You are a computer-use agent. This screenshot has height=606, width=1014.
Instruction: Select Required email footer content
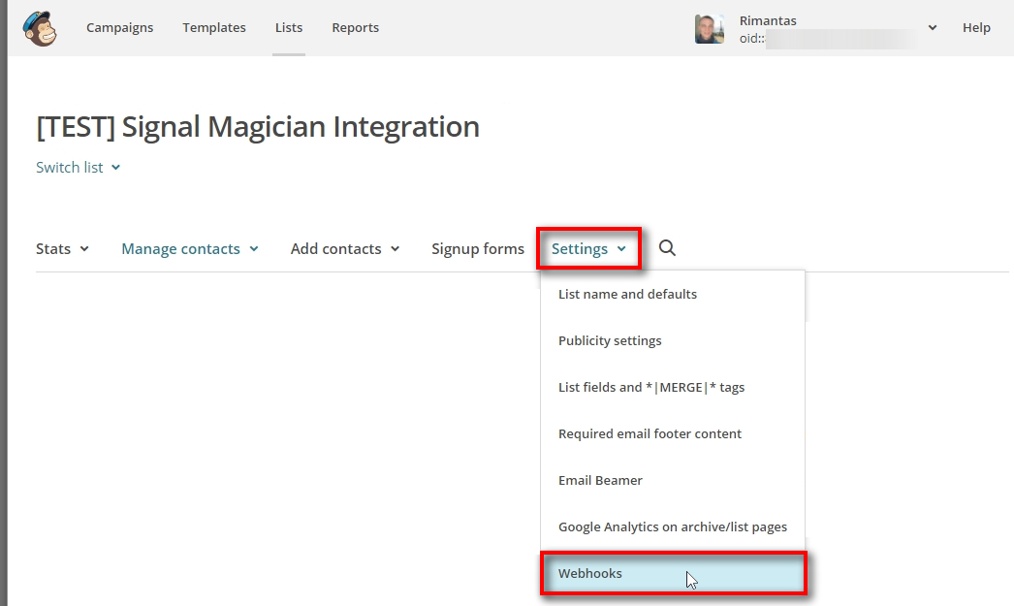click(x=650, y=433)
